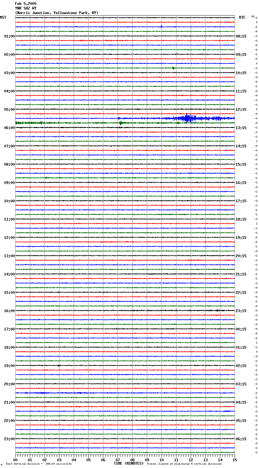This screenshot has height=468, width=259.
Task: Click the 11:15 UTC time label
Action: click(241, 91)
